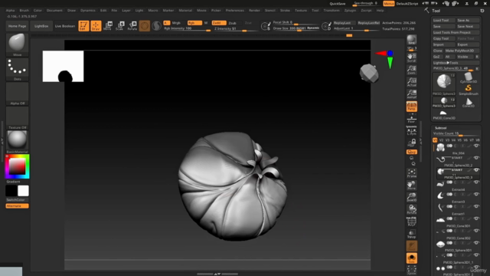The height and width of the screenshot is (276, 490).
Task: Click the Gizmo 3D sphere icon
Action: point(145,26)
